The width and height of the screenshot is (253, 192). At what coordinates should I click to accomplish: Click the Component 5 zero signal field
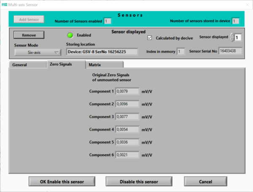click(x=127, y=142)
